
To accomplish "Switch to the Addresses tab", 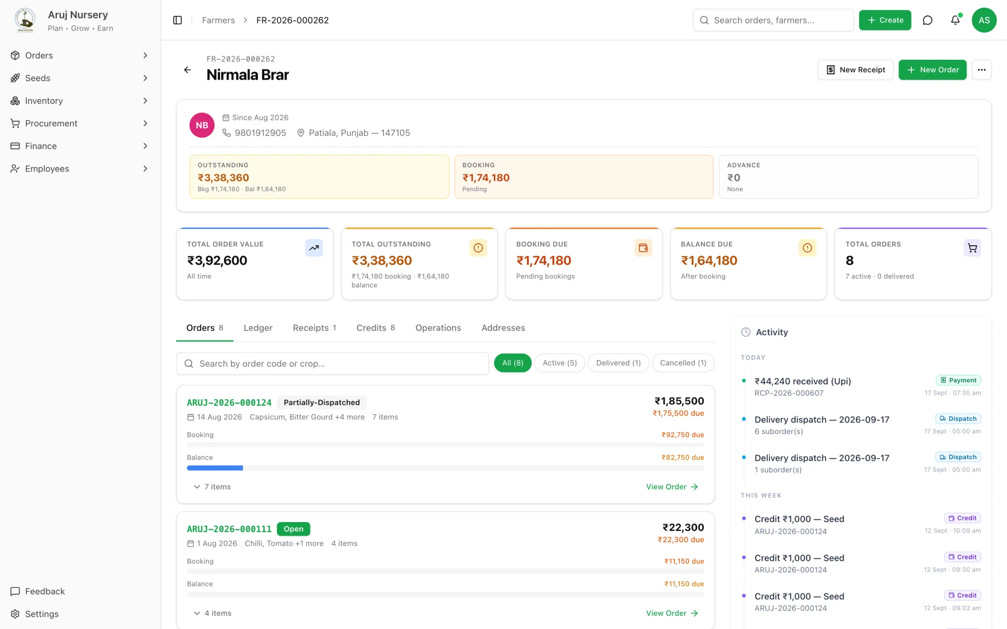I will [503, 328].
